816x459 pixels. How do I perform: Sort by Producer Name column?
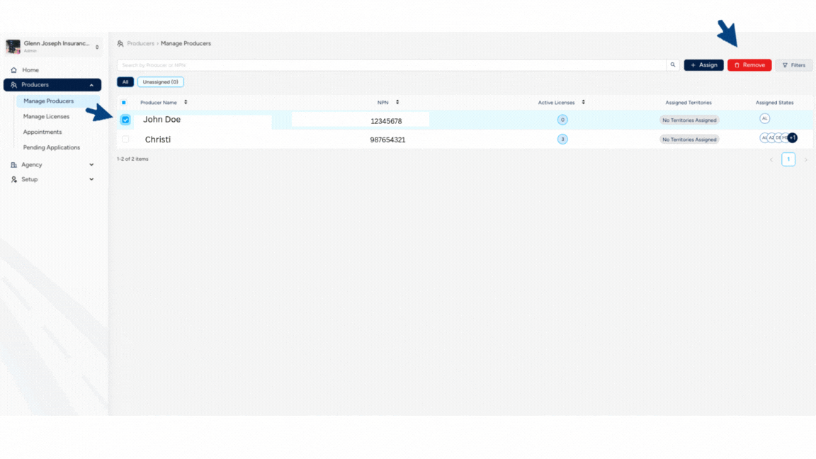pyautogui.click(x=186, y=103)
